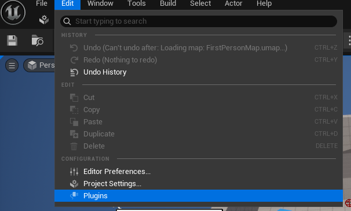The image size is (351, 211).
Task: Close the open Edit menu
Action: click(x=67, y=3)
